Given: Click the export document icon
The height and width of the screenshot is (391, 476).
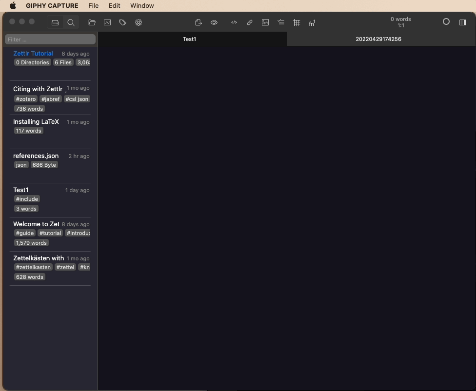Looking at the screenshot, I should coord(198,22).
